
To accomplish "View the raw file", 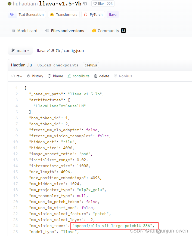I will tap(17, 76).
